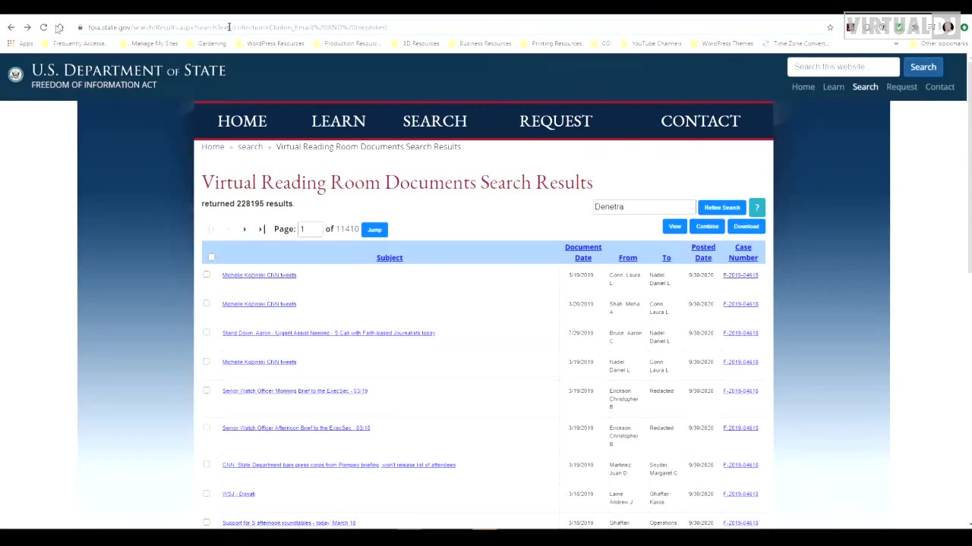
Task: Open the Business Resources bookmarks folder
Action: coord(480,43)
